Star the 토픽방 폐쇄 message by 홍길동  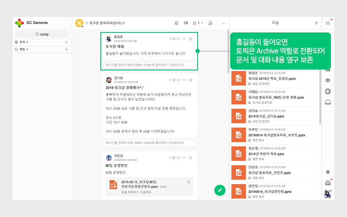(x=190, y=39)
